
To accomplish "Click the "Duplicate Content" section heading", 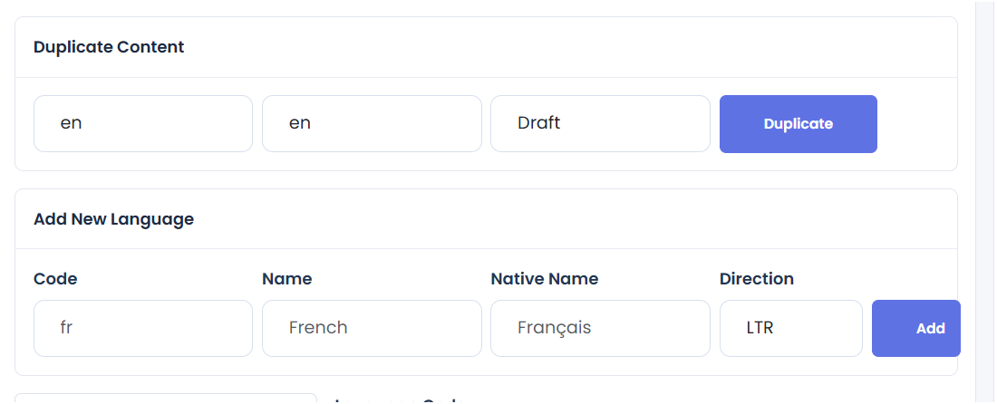I will point(109,47).
